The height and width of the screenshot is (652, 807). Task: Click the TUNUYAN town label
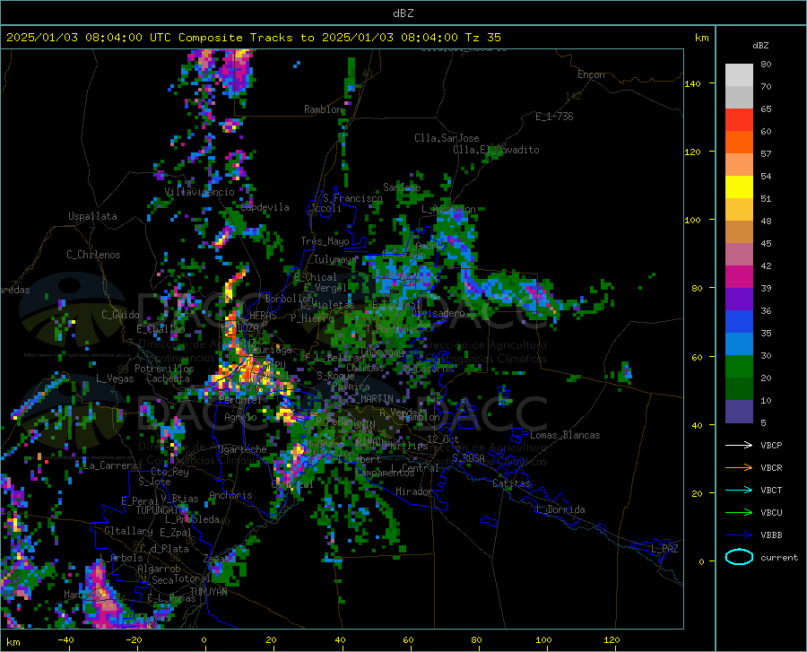point(208,592)
